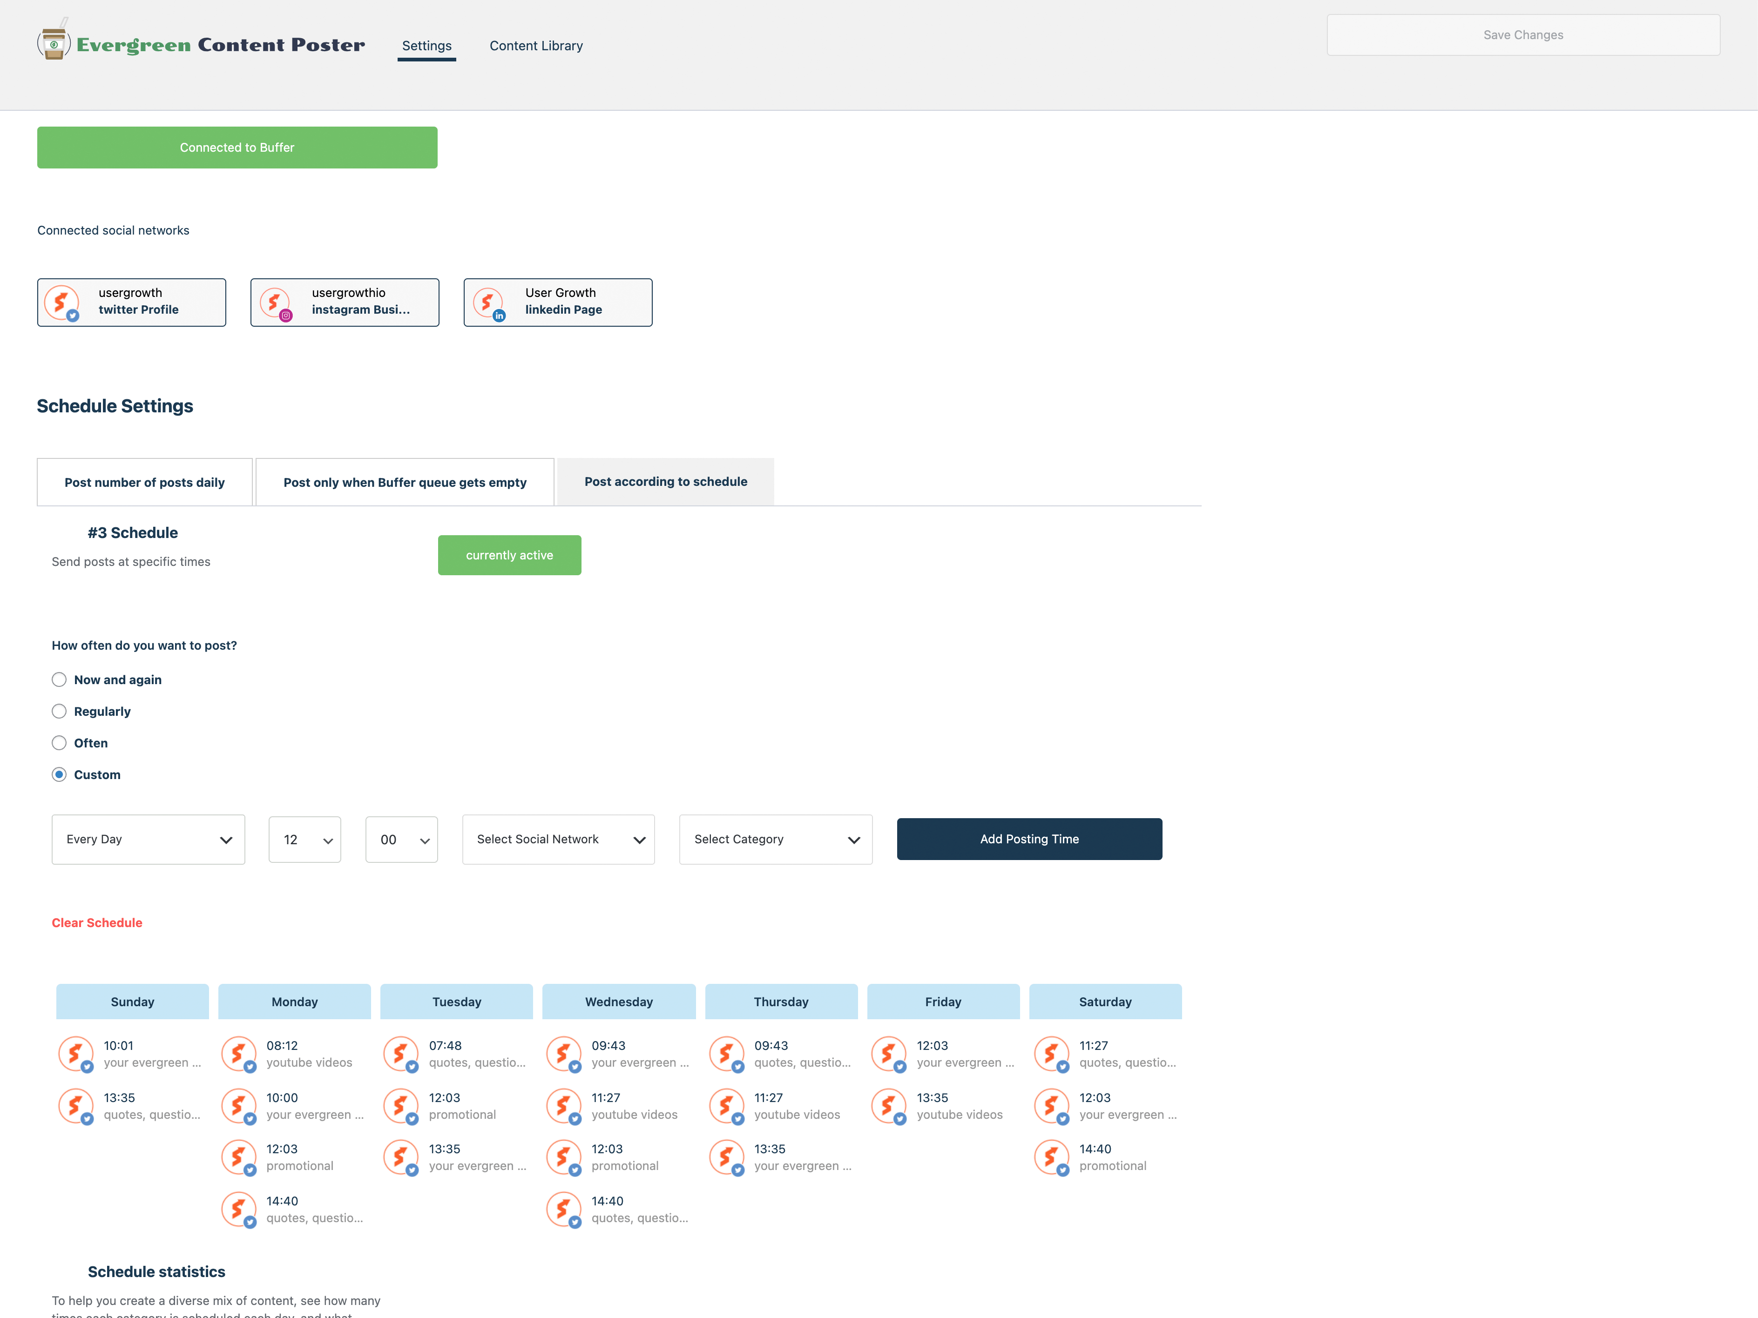
Task: Click Add Posting Time button
Action: 1030,839
